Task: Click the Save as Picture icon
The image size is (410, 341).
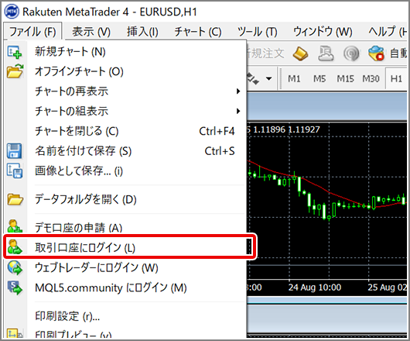Action: pos(15,170)
